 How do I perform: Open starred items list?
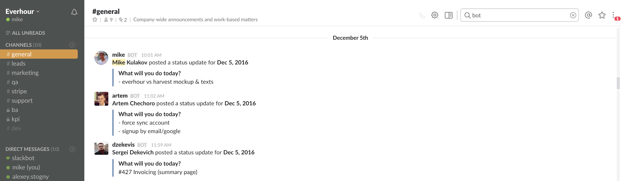(602, 15)
